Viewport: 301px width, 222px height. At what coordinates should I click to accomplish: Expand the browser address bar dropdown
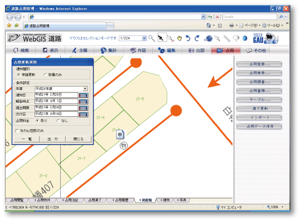[x=203, y=17]
